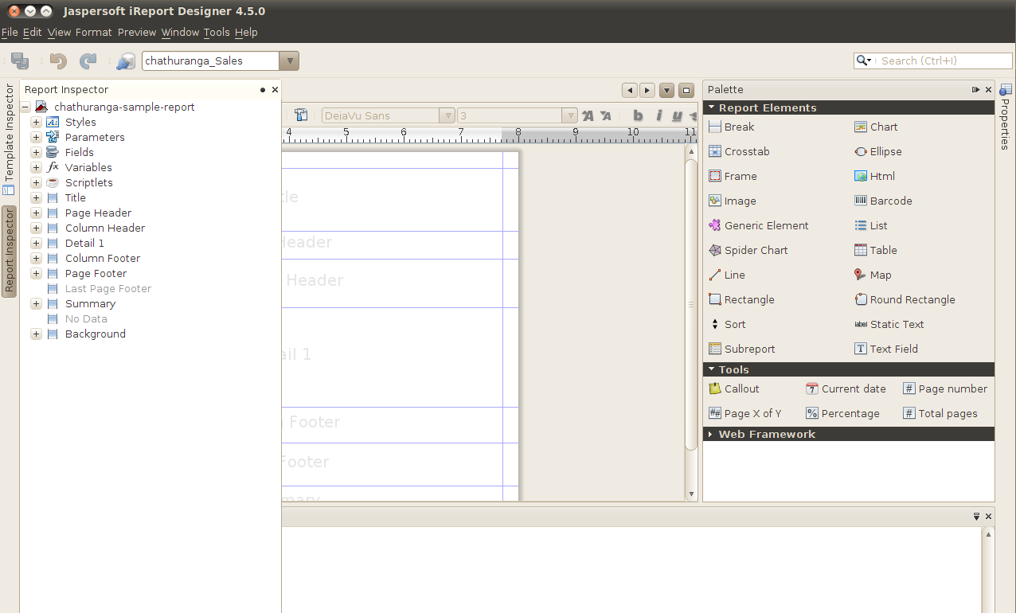Toggle bold text formatting
The width and height of the screenshot is (1016, 613).
pos(638,115)
